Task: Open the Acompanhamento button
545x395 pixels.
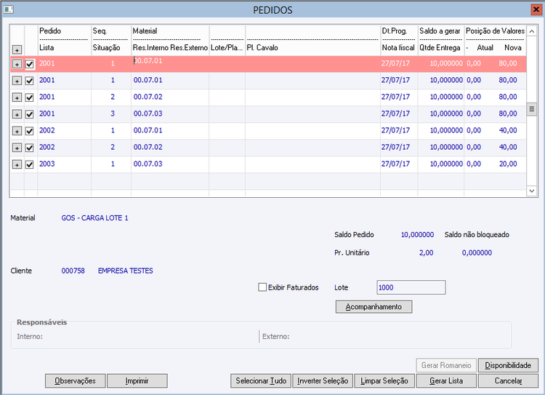Action: coord(374,306)
